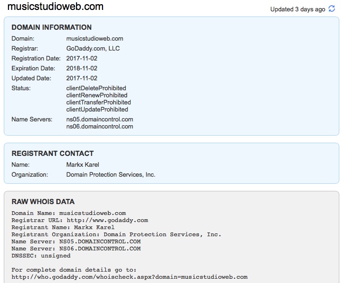The height and width of the screenshot is (283, 345).
Task: Click the DOMAIN INFORMATION section heading
Action: tap(52, 27)
